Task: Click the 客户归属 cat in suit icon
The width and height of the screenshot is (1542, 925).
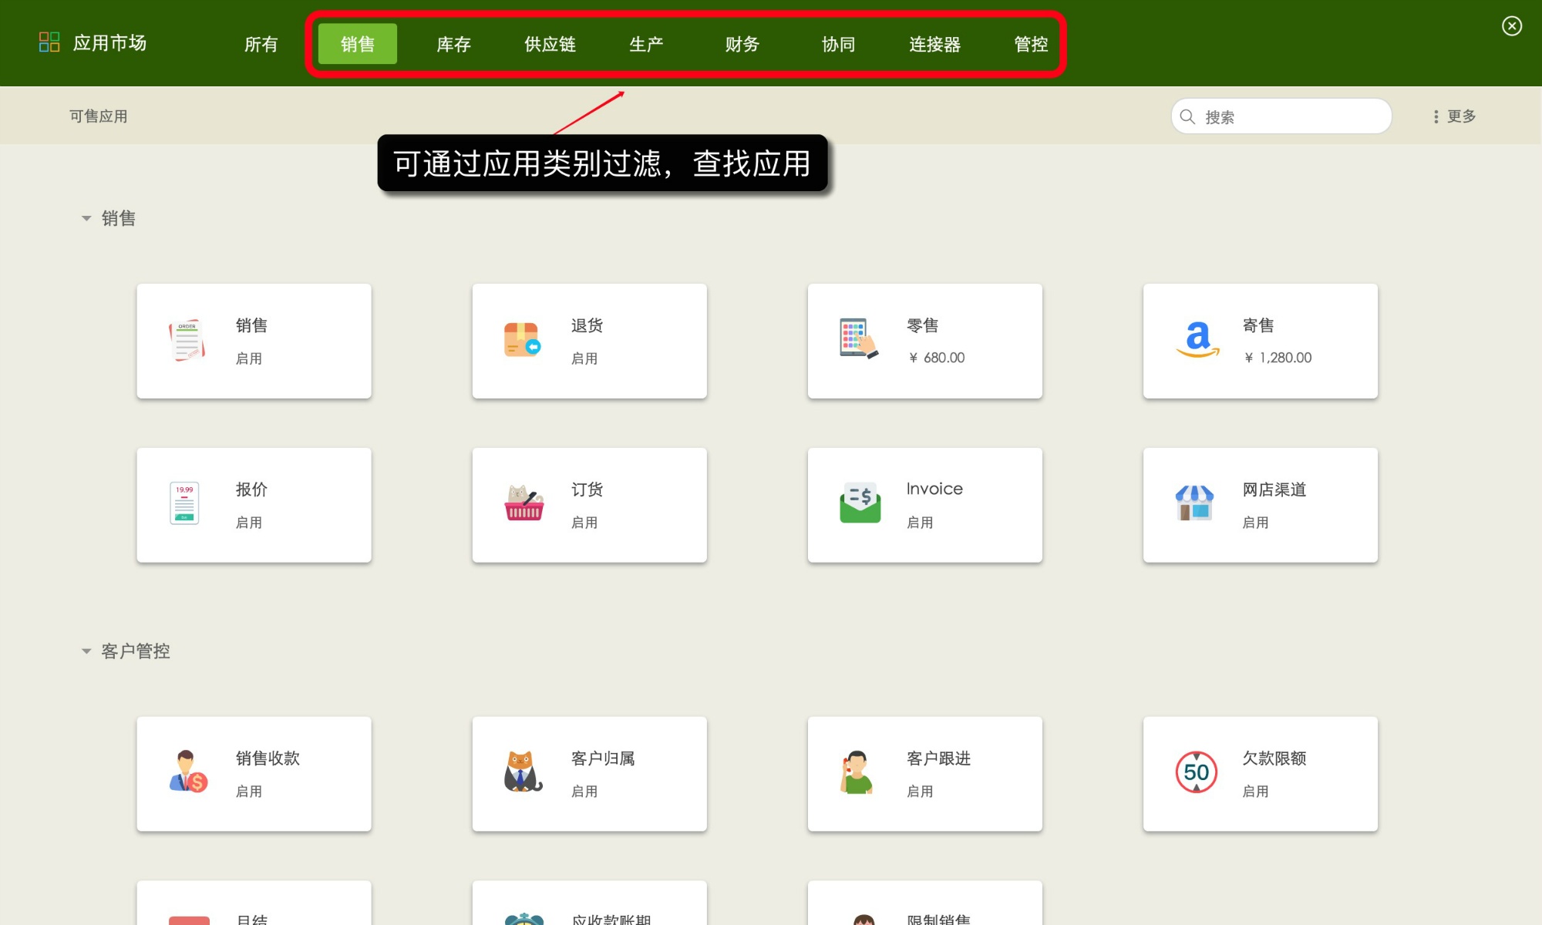Action: coord(523,772)
